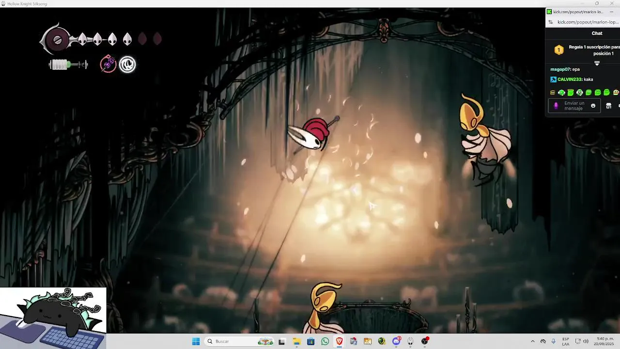This screenshot has width=620, height=349.
Task: Click the Kick site settings icon in address bar
Action: (x=550, y=22)
